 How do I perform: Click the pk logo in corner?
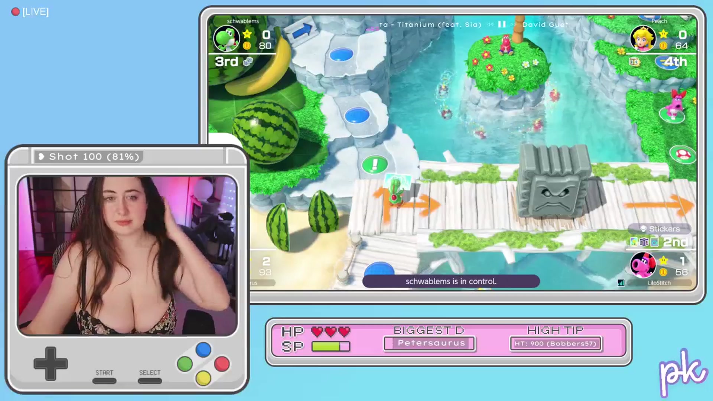tap(683, 373)
